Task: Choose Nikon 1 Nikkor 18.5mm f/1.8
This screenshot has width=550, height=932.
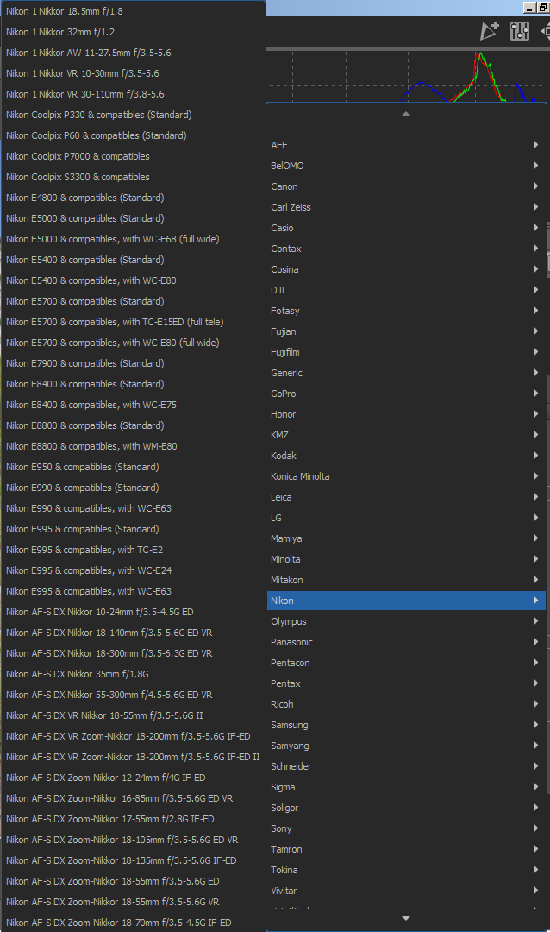Action: click(133, 11)
